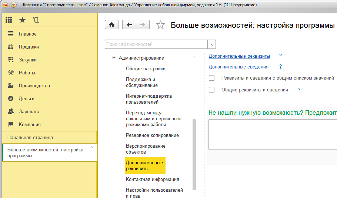The height and width of the screenshot is (198, 337).
Task: Toggle Общие реквизиты и сведения checkbox
Action: pyautogui.click(x=212, y=90)
